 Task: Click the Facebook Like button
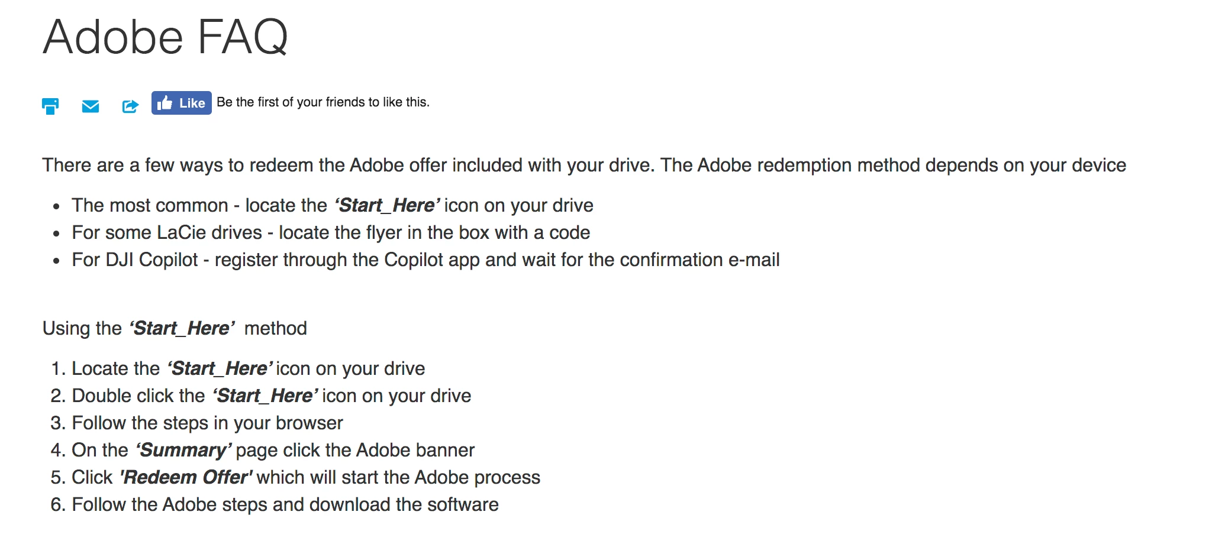[182, 103]
